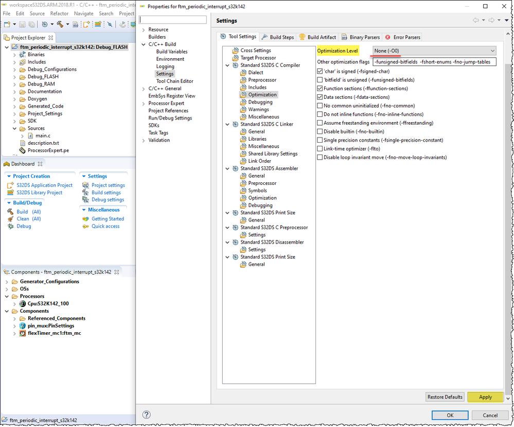Click the binary 010 file toolbar icon
The height and width of the screenshot is (427, 514).
tap(76, 24)
